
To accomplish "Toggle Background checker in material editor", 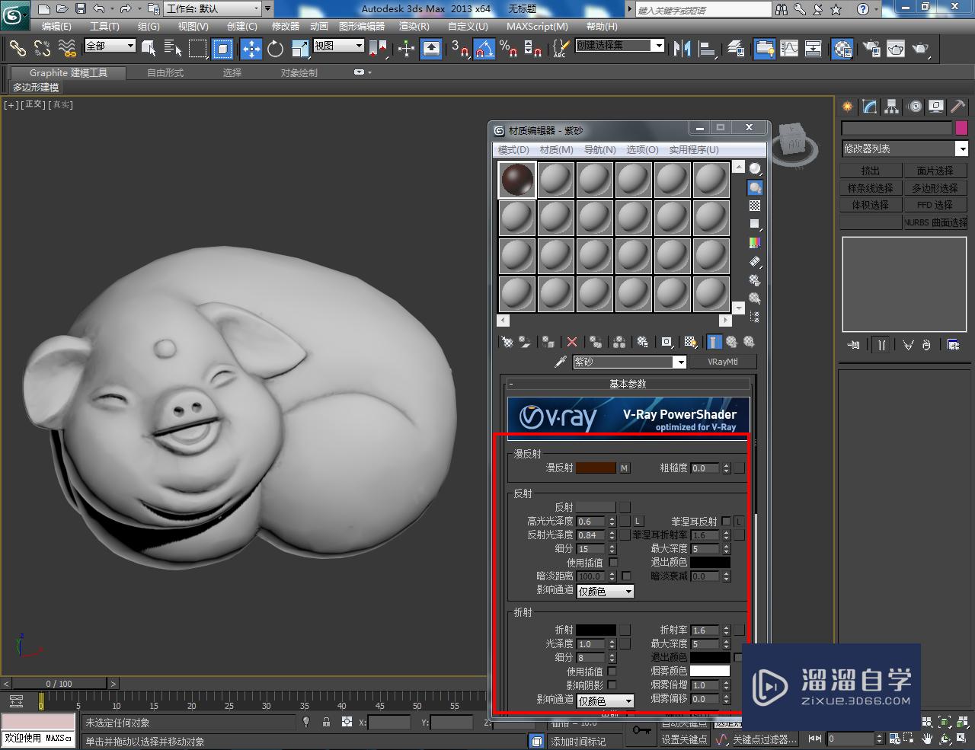I will coord(754,206).
